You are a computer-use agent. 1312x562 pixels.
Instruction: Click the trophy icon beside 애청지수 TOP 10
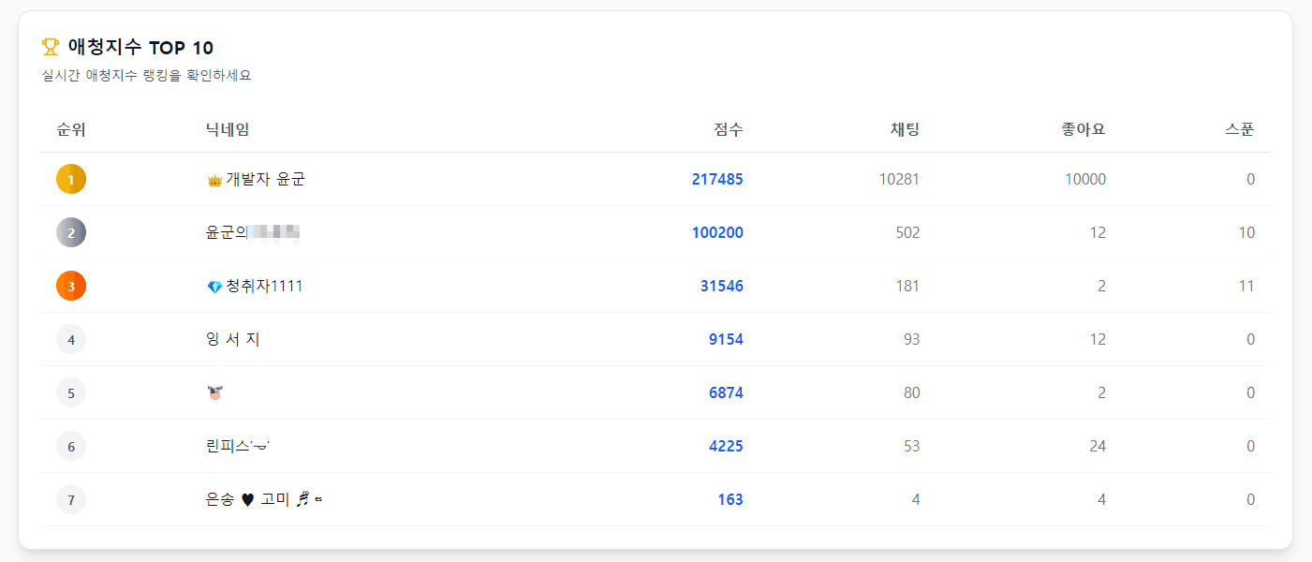[x=51, y=47]
